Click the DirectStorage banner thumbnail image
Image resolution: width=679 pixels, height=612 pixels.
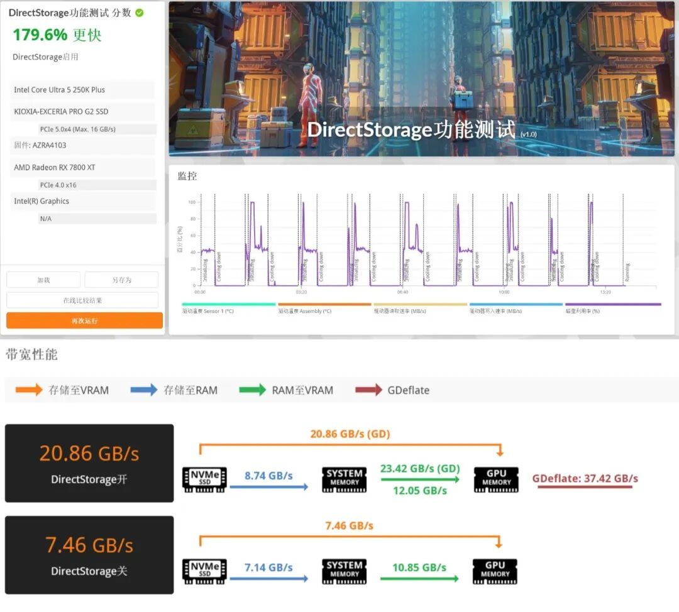421,79
